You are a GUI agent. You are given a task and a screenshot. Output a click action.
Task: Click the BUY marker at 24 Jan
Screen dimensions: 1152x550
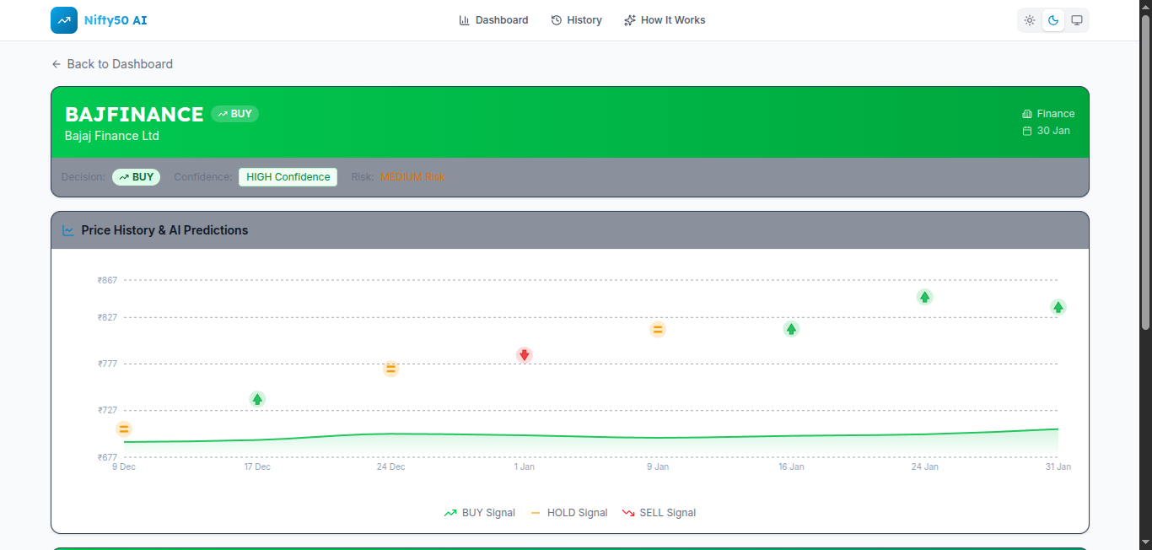pyautogui.click(x=924, y=297)
